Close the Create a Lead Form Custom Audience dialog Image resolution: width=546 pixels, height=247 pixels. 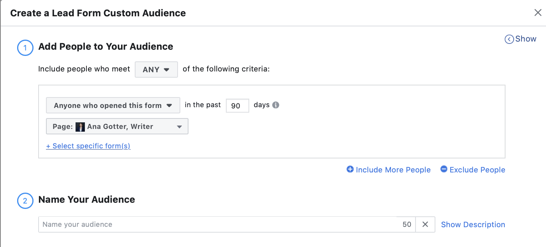point(538,12)
